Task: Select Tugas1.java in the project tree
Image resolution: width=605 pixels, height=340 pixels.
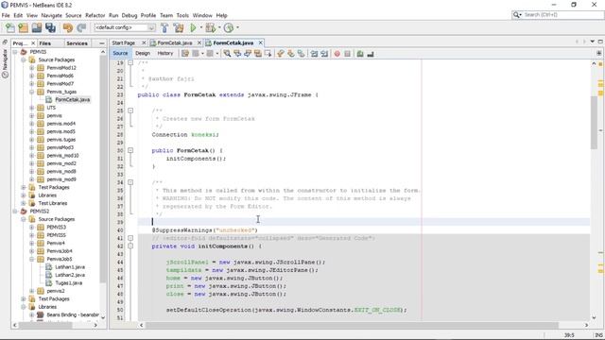Action: [68, 283]
